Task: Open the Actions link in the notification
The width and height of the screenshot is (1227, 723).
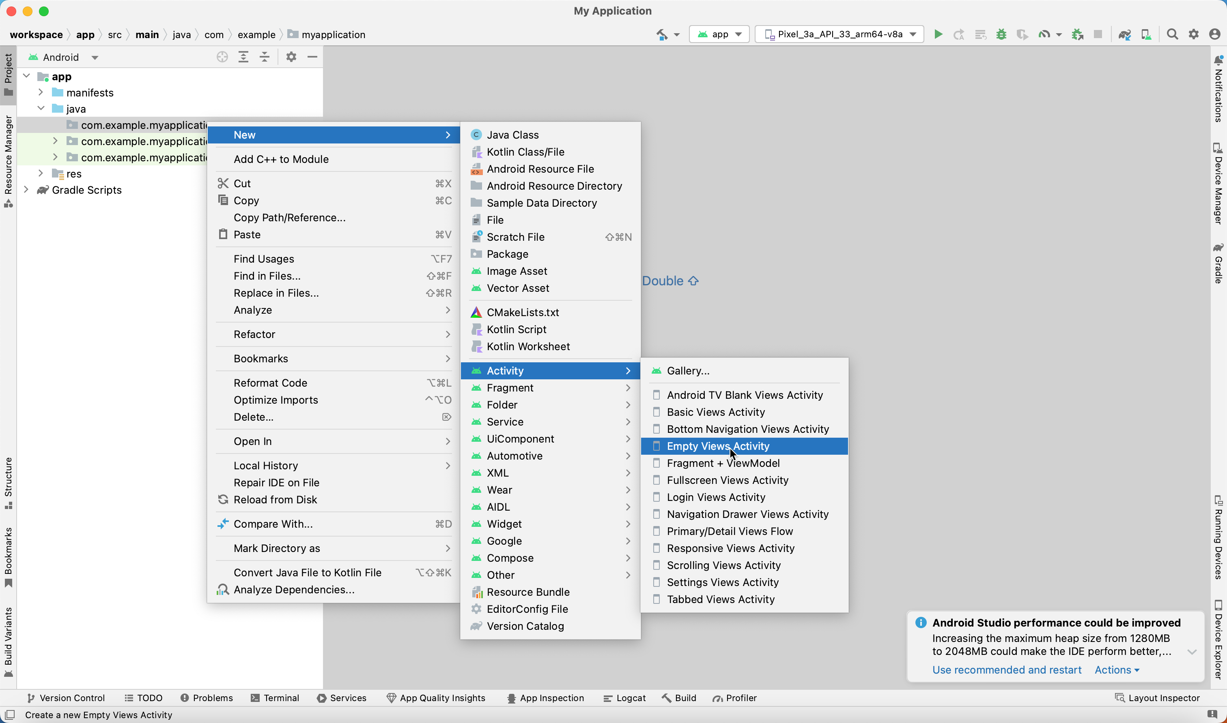Action: click(x=1117, y=670)
